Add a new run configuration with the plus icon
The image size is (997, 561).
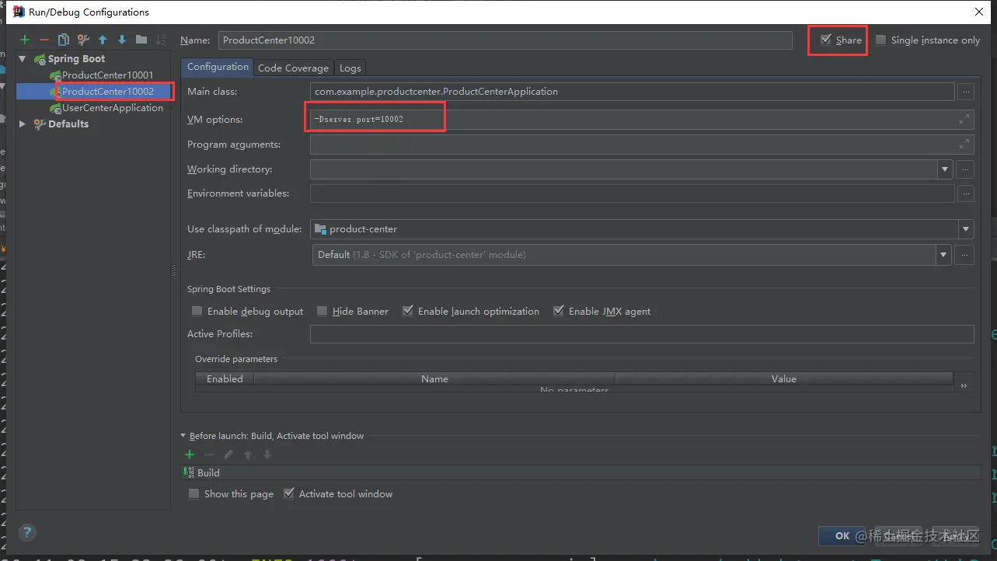25,40
